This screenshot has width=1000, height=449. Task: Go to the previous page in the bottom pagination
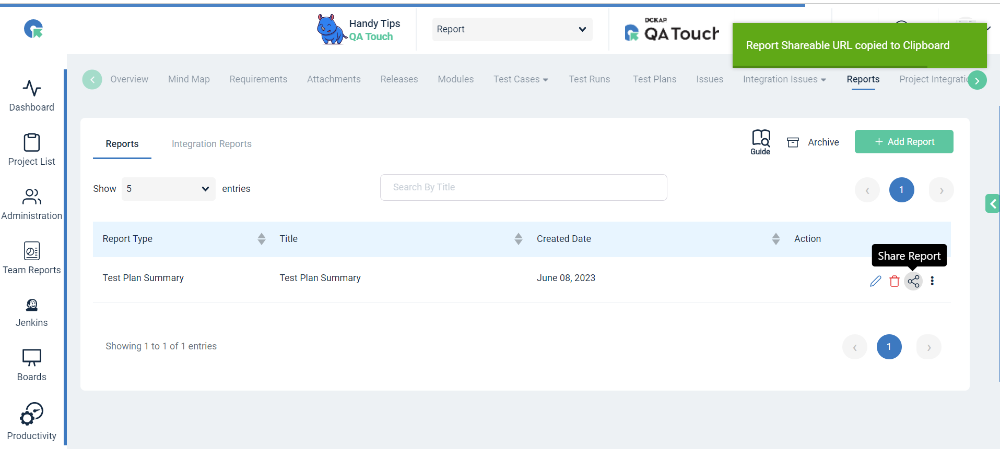coord(855,347)
